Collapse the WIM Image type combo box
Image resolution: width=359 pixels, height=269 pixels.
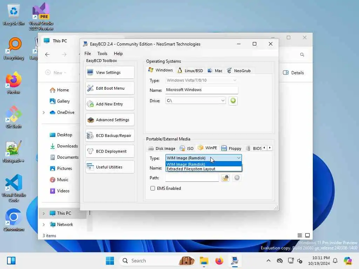pyautogui.click(x=238, y=158)
